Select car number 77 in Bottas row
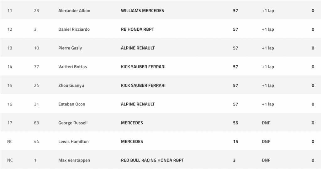The width and height of the screenshot is (321, 169). point(36,67)
